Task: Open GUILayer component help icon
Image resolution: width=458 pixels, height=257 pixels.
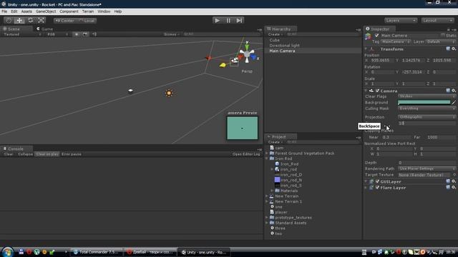Action: click(x=448, y=181)
